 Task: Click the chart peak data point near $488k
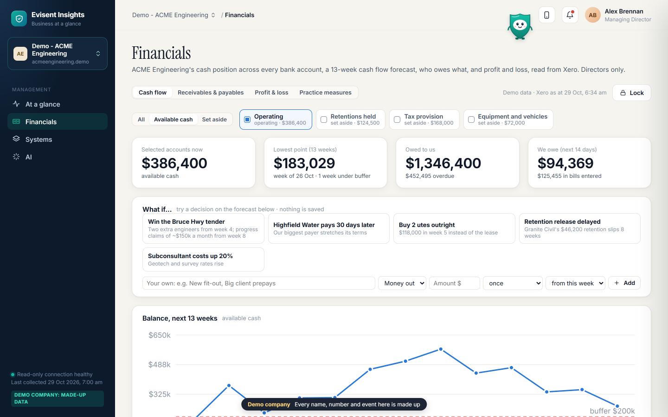click(441, 349)
